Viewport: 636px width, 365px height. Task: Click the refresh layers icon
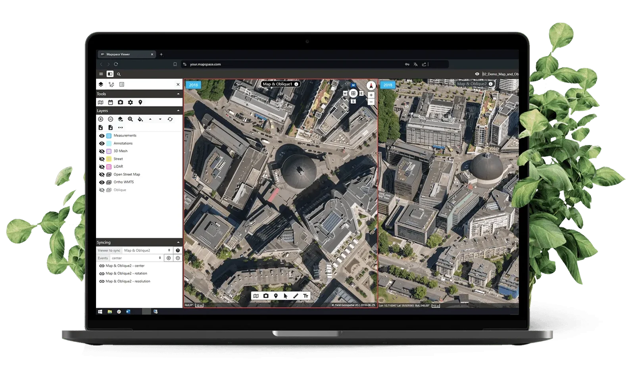(x=170, y=119)
